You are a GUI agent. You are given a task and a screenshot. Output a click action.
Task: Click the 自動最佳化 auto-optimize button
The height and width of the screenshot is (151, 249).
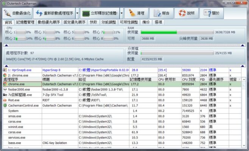coord(17,13)
